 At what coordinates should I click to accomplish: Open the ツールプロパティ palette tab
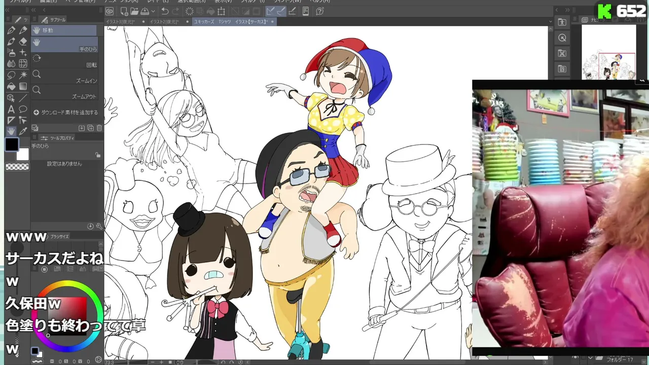(x=56, y=138)
